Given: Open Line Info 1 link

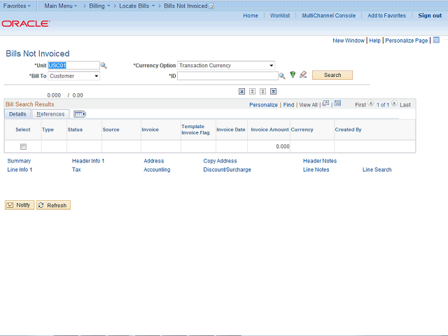Looking at the screenshot, I should [20, 169].
